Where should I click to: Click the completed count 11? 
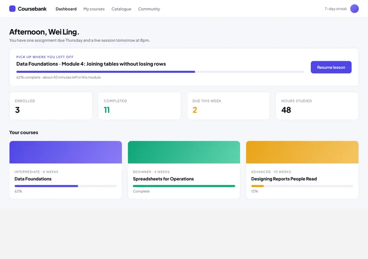coord(107,110)
